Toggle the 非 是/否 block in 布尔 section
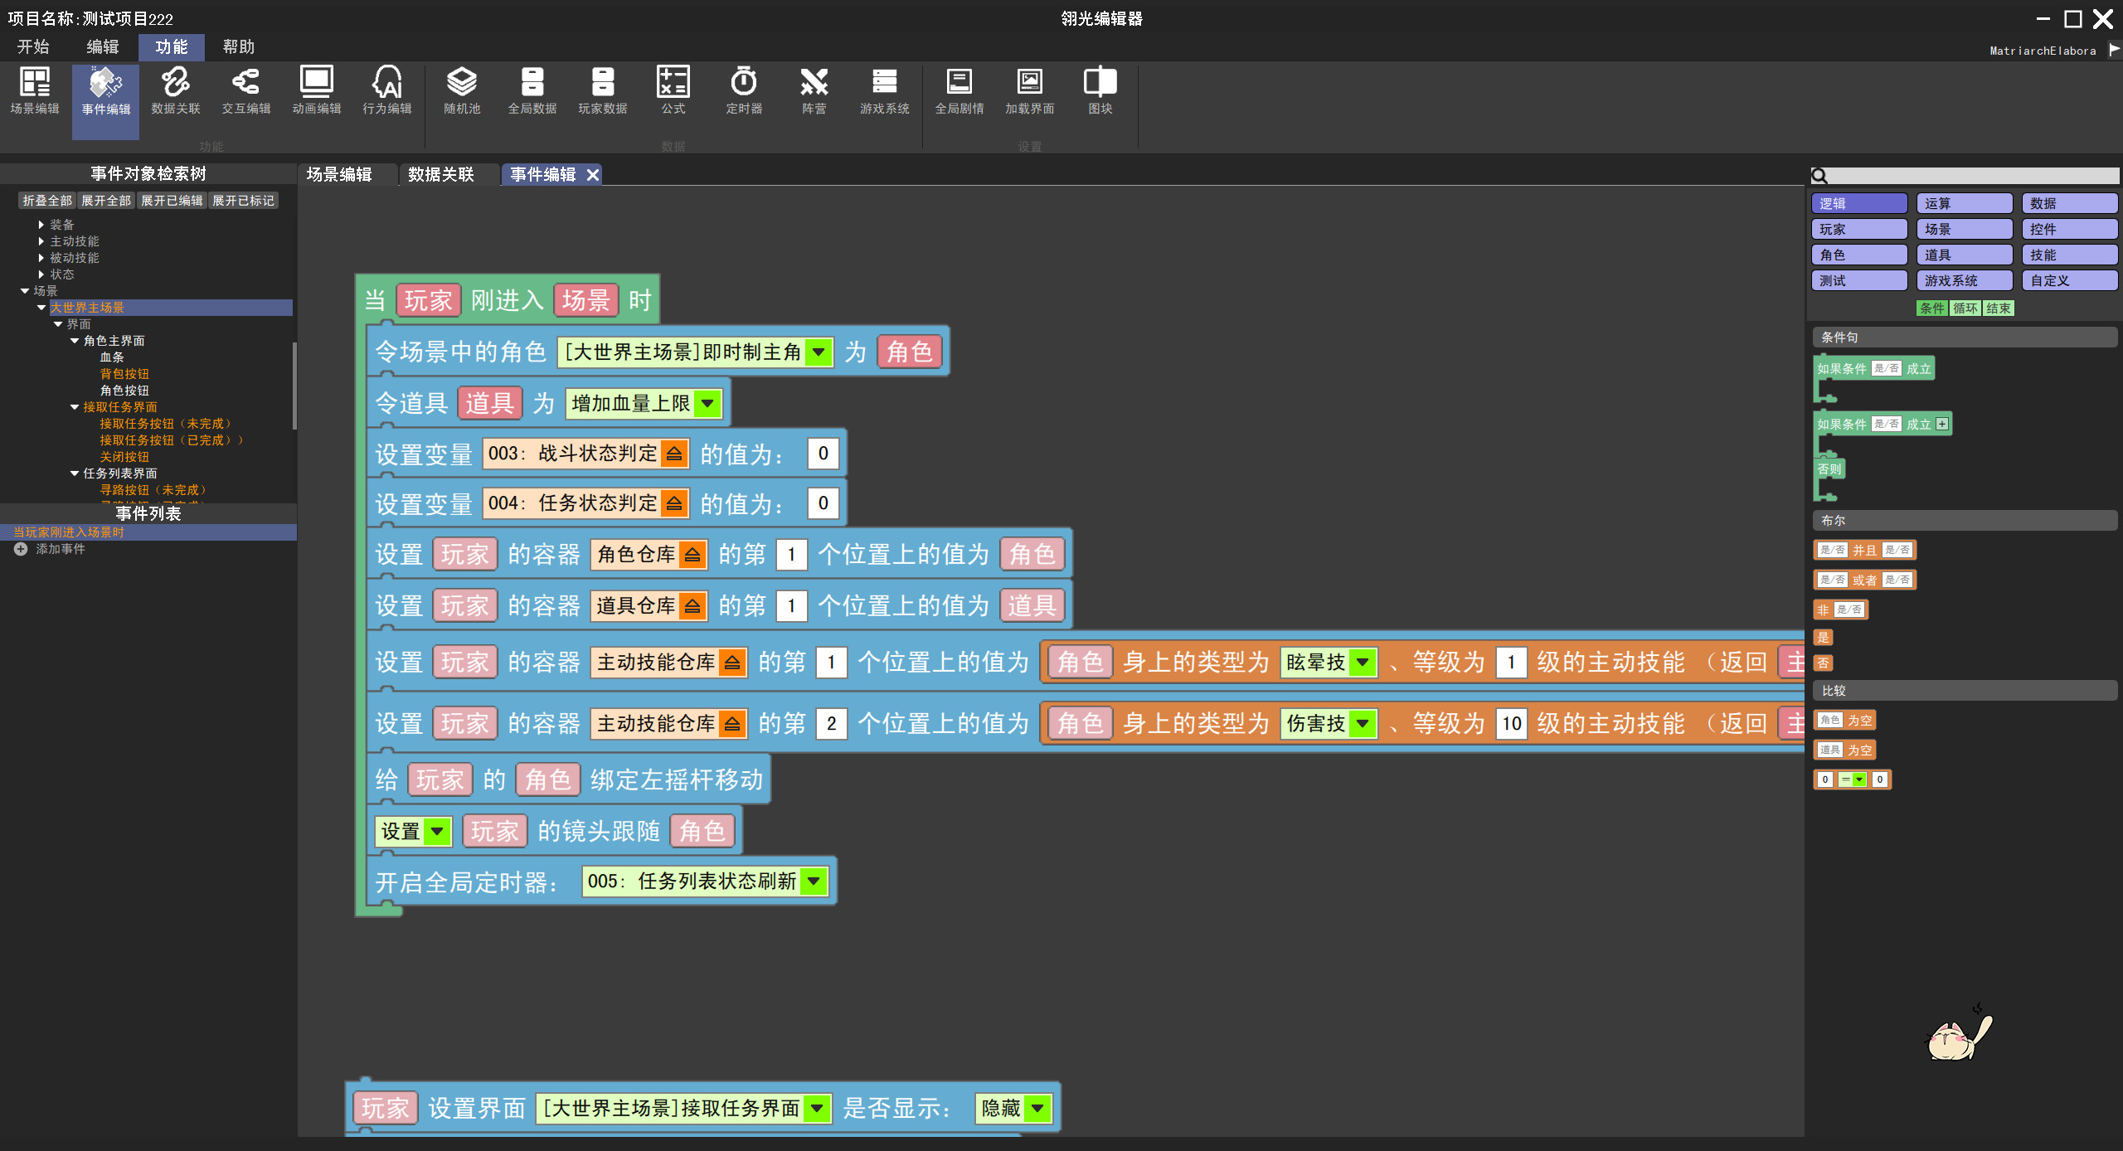The width and height of the screenshot is (2123, 1151). tap(1840, 609)
